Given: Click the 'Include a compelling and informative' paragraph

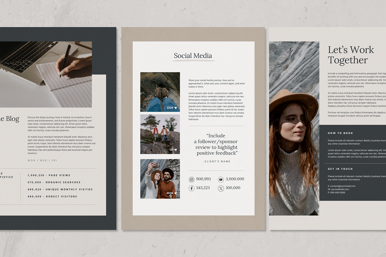Looking at the screenshot, I should (x=357, y=80).
